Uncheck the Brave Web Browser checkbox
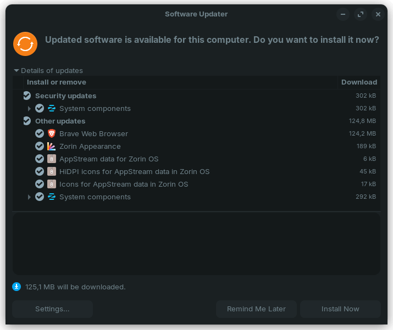Image resolution: width=393 pixels, height=330 pixels. (40, 133)
